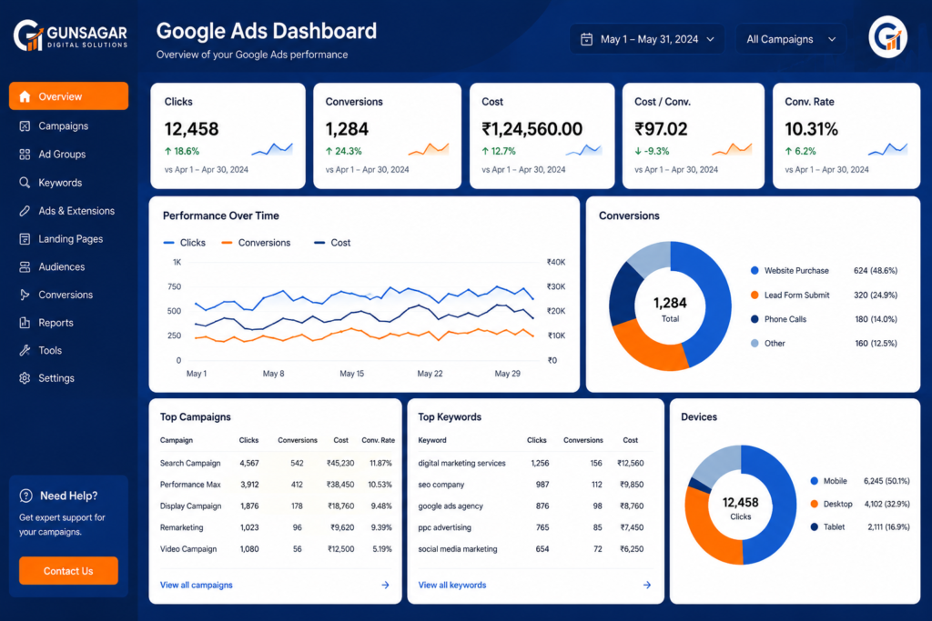Click the Settings gear icon
Screen dimensions: 932x621
(x=25, y=378)
